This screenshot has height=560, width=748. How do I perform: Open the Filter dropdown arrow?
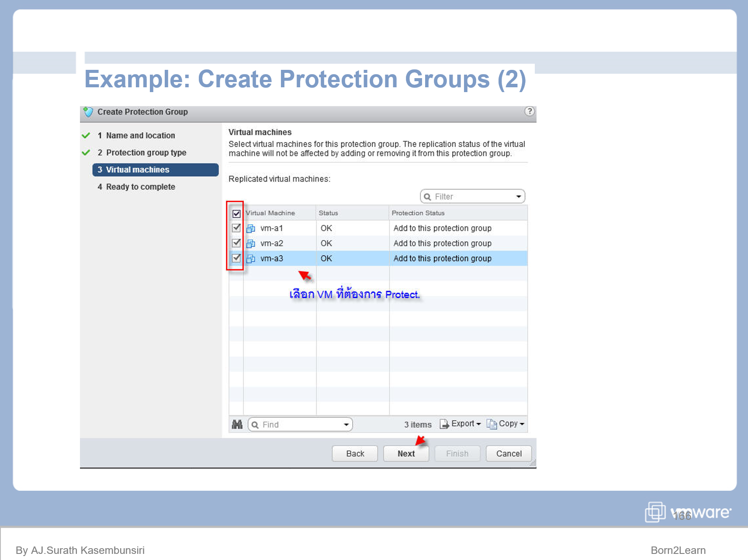tap(519, 196)
